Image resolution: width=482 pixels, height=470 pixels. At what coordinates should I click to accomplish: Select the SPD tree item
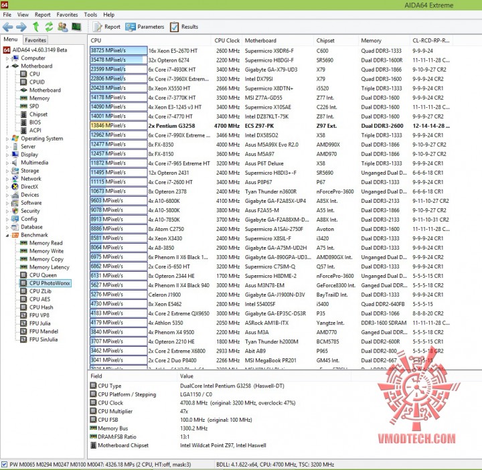pyautogui.click(x=29, y=106)
